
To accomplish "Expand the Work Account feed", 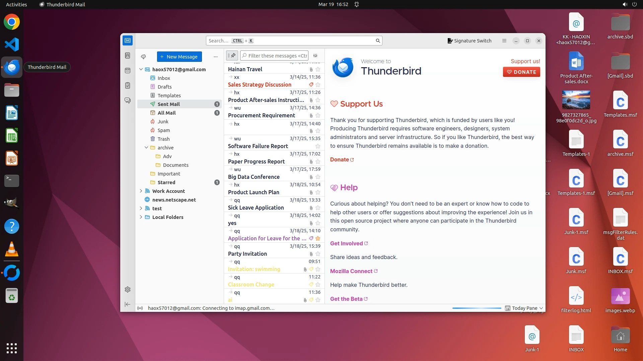I will pyautogui.click(x=141, y=191).
